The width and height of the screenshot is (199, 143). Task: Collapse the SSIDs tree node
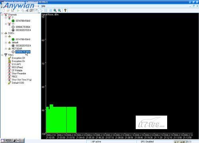(x=2, y=33)
